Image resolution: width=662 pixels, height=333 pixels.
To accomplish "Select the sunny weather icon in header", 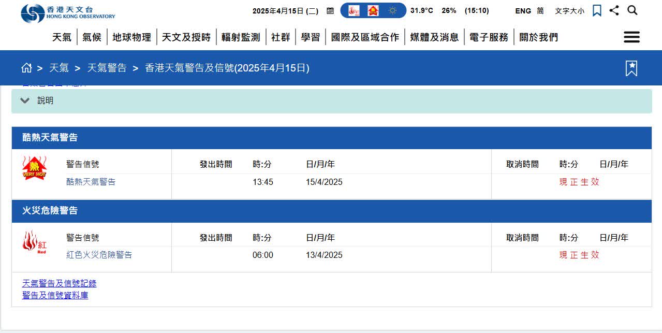I will click(393, 10).
